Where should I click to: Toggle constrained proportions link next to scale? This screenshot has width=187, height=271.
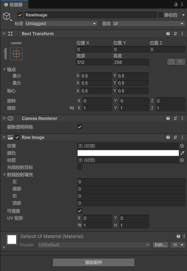(72, 108)
